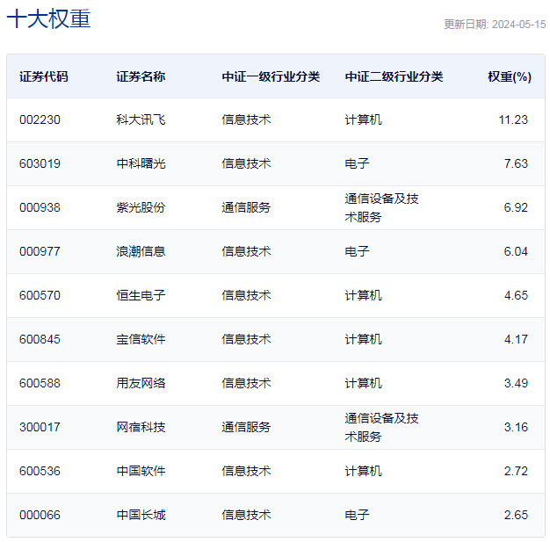Click weight value 6.92
This screenshot has height=542, width=550.
tap(516, 207)
